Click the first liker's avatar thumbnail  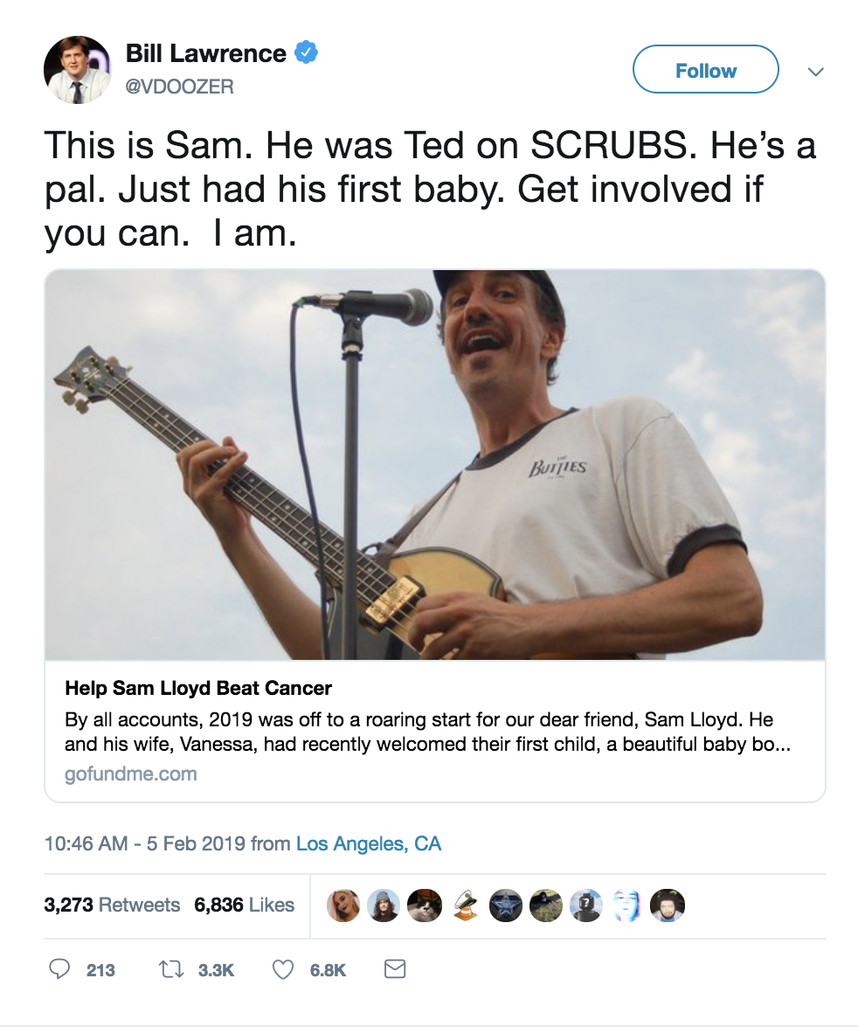(343, 906)
